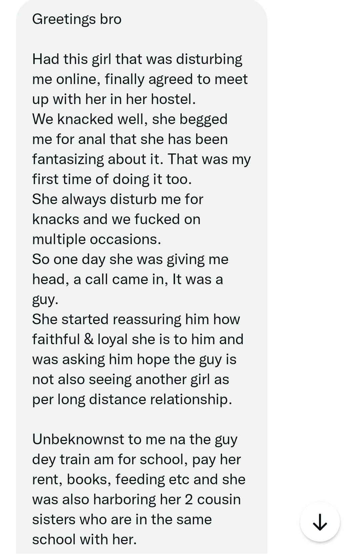Select the line "Had this girl that was disturbing"
The height and width of the screenshot is (556, 360).
point(137,59)
